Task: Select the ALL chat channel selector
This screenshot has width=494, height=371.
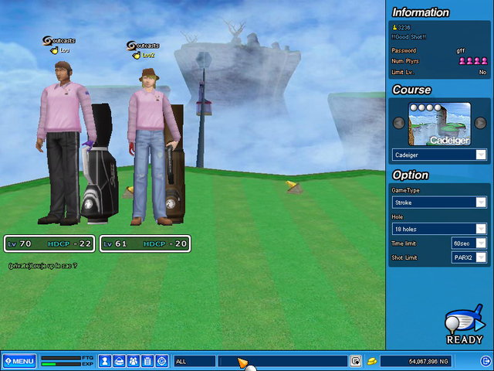Action: 194,361
